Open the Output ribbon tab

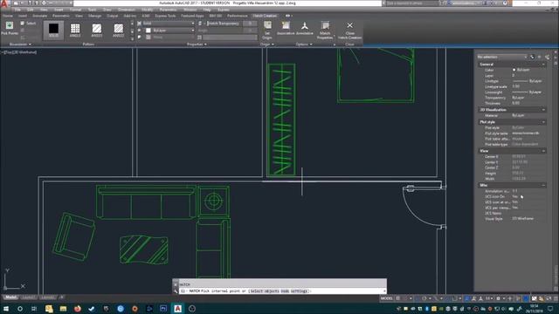(x=112, y=16)
